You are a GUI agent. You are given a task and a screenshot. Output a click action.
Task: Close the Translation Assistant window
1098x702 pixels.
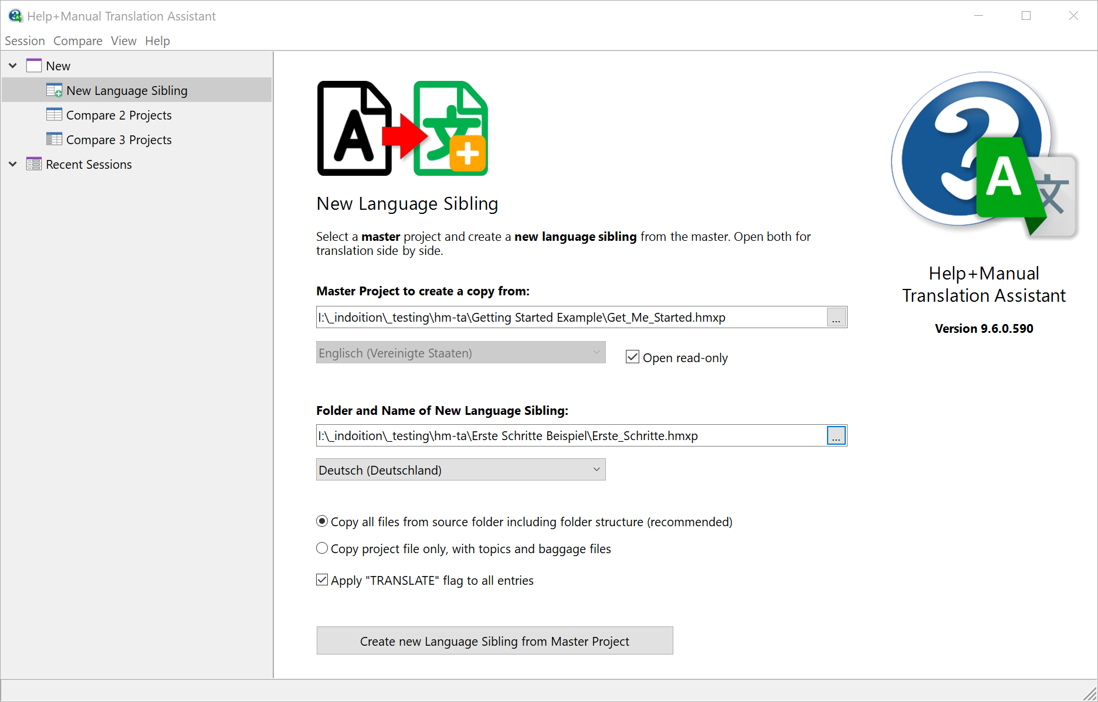pyautogui.click(x=1073, y=16)
